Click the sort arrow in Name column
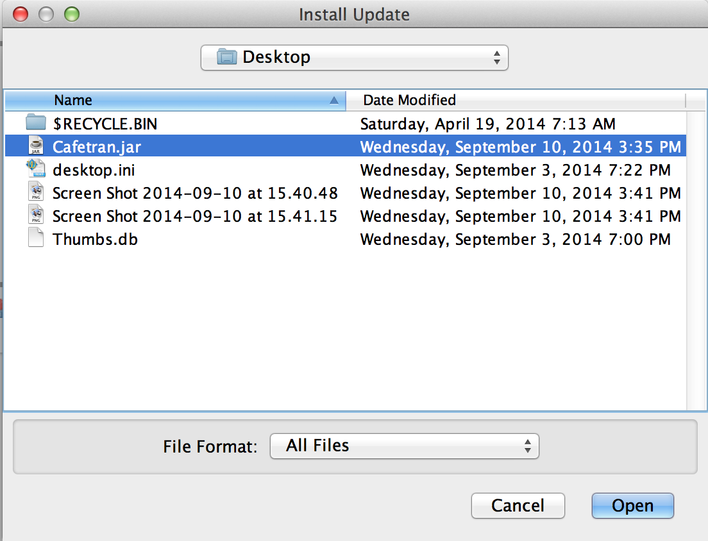Image resolution: width=708 pixels, height=541 pixels. click(333, 101)
